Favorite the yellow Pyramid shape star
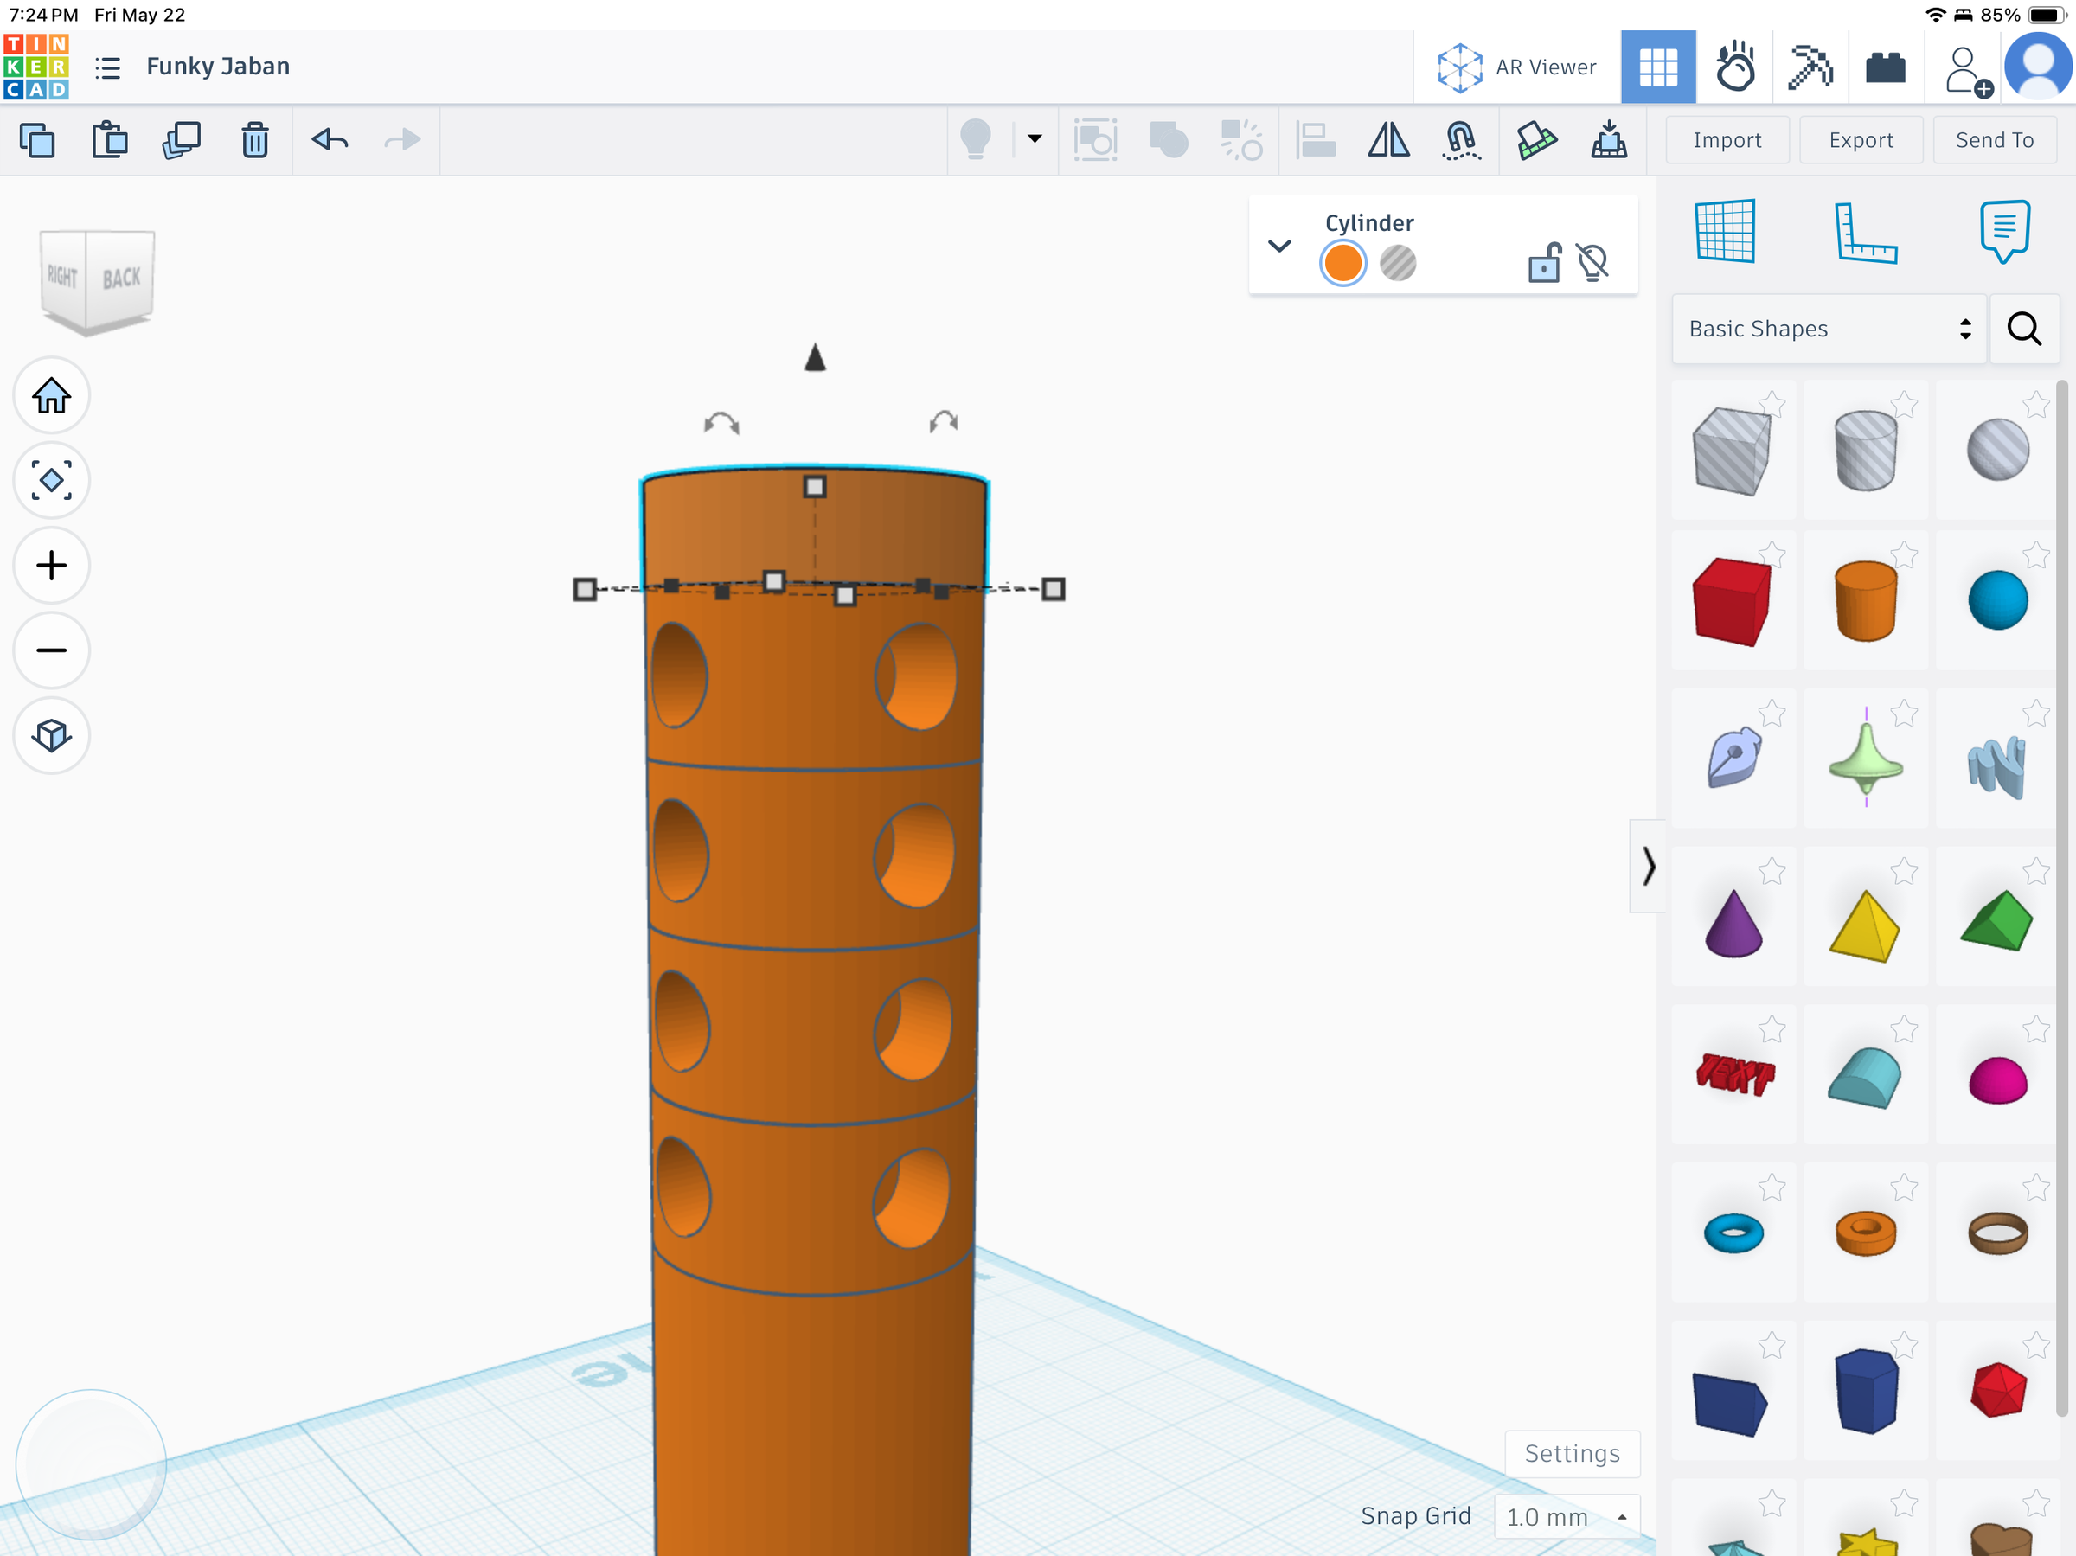This screenshot has height=1556, width=2076. pyautogui.click(x=1903, y=871)
